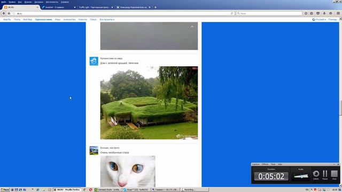Open the green roof house photo
The width and height of the screenshot is (342, 192).
tap(149, 103)
